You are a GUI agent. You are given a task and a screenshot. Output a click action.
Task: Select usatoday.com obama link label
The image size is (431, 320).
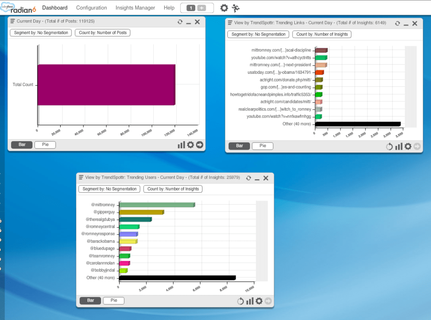(279, 73)
